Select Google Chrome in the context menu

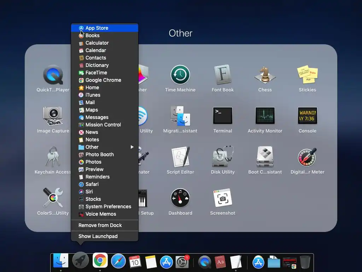click(105, 80)
